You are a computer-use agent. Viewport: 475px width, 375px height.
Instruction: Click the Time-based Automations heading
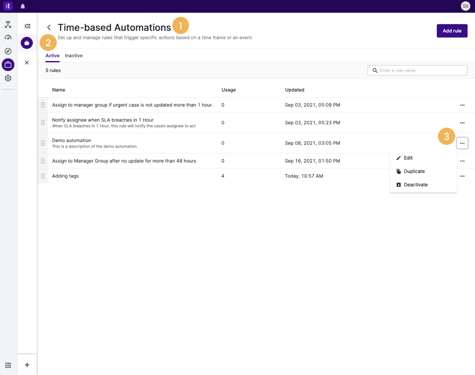(x=114, y=28)
